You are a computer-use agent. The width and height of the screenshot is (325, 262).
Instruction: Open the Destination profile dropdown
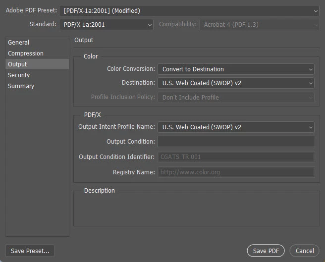236,83
